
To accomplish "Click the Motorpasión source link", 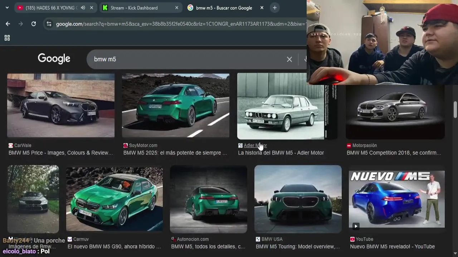I will 365,145.
